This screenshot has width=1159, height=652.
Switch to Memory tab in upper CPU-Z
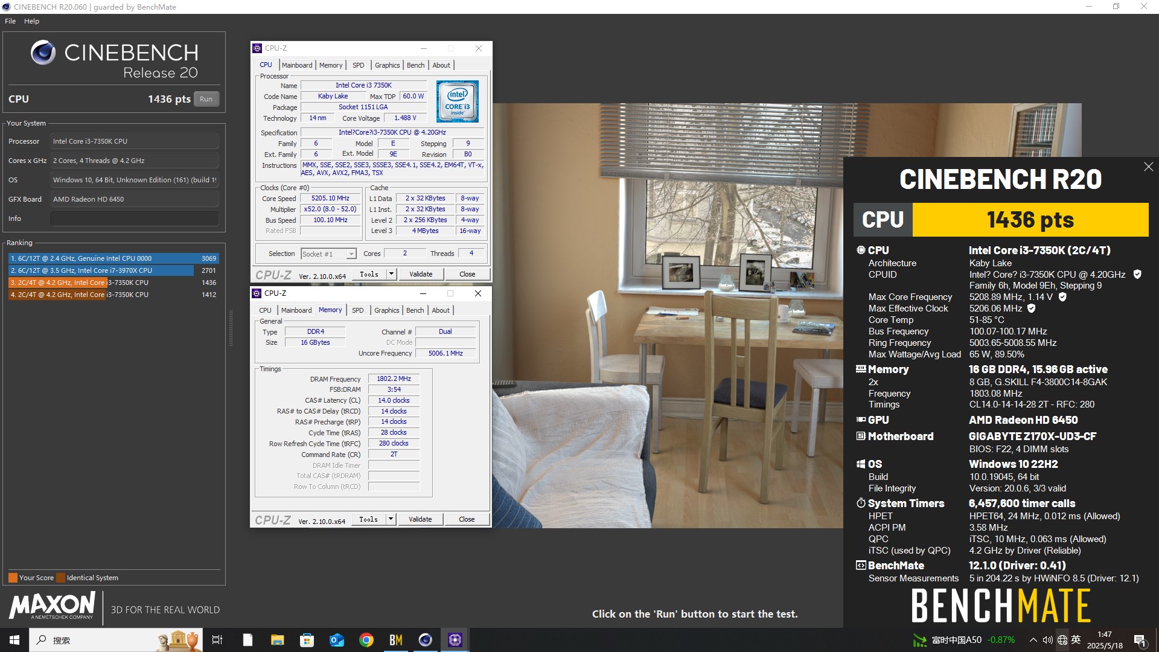pos(331,65)
